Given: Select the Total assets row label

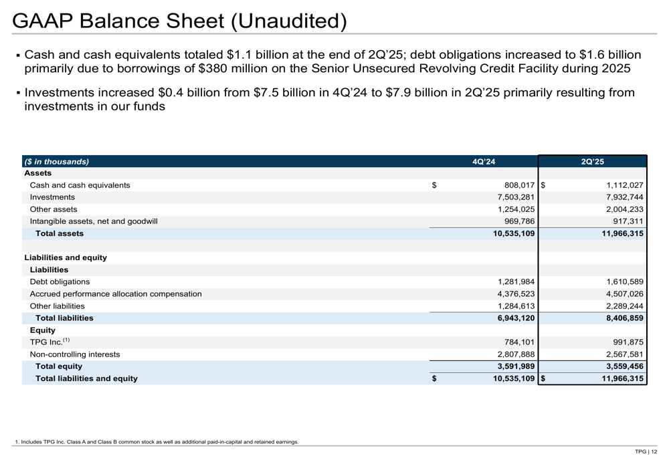Looking at the screenshot, I should pyautogui.click(x=60, y=233).
